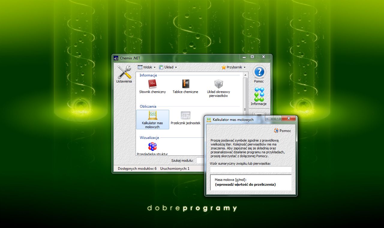384x228 pixels.
Task: Minimize the Chemix .NET window
Action: click(x=244, y=57)
